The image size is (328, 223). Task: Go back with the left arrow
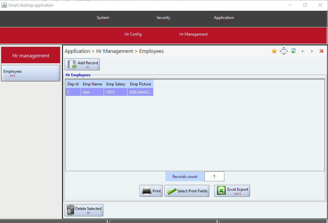click(303, 51)
